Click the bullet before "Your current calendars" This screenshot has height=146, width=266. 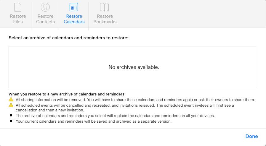11,121
